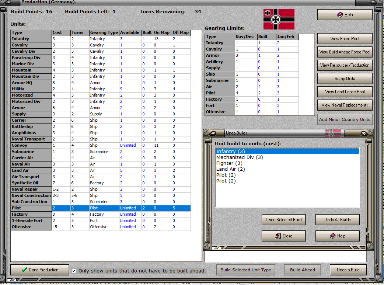Select Infantry (3) in undo list
Screen dimensions: 384x285
click(287, 152)
